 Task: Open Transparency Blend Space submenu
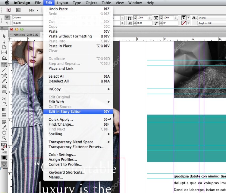(78, 142)
